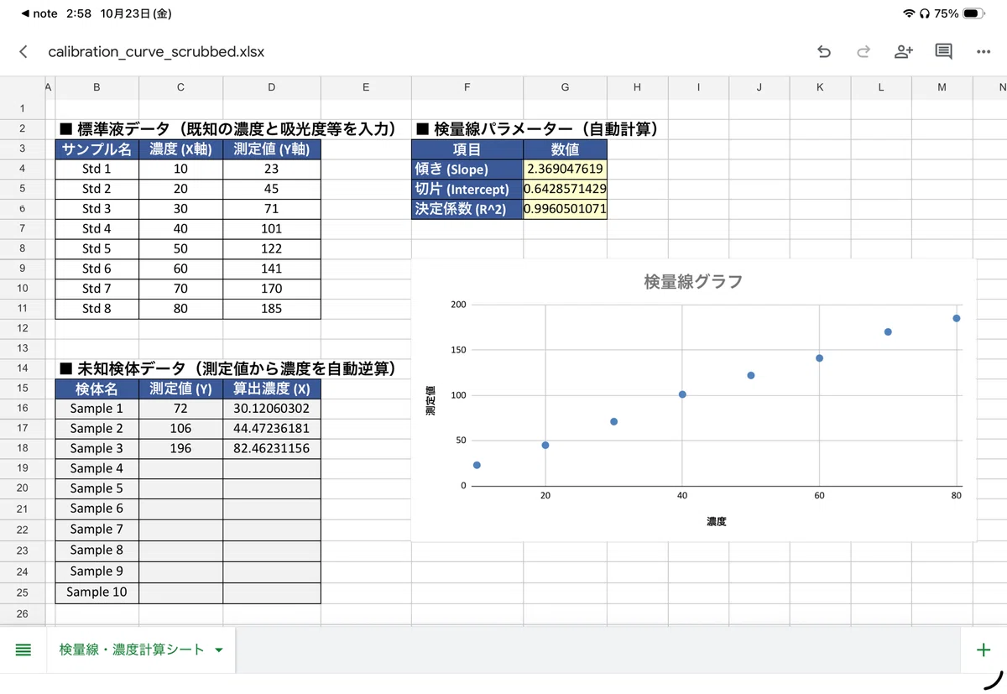This screenshot has height=694, width=1007.
Task: Select the 算出濃度 (X) header cell
Action: tap(272, 389)
